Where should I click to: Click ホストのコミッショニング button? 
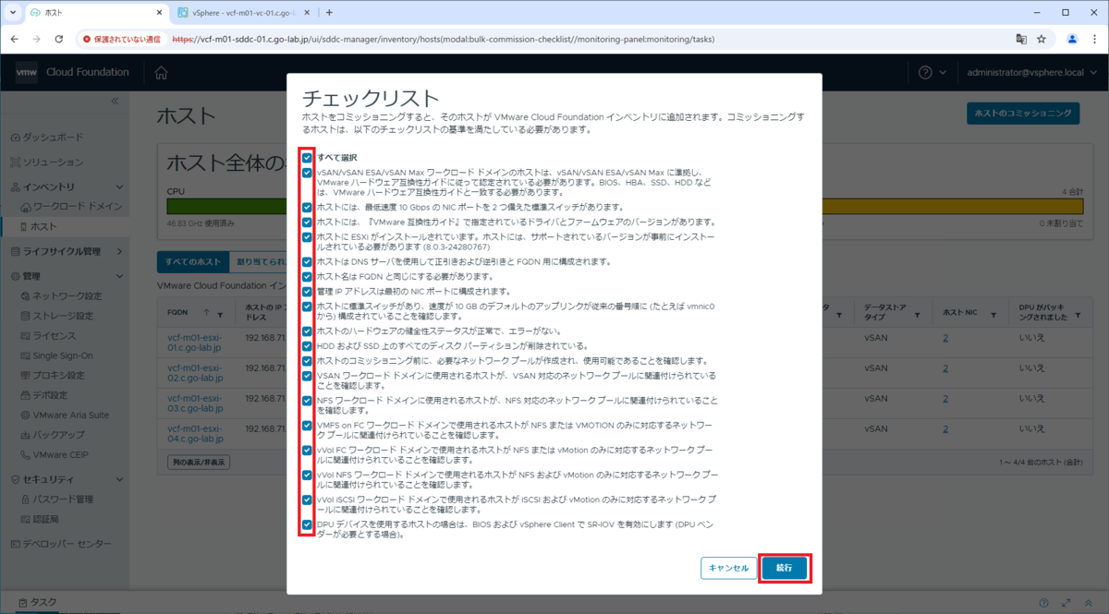point(1024,113)
